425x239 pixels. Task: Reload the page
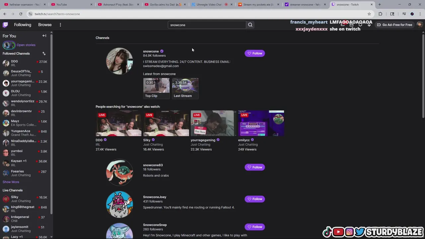(21, 14)
